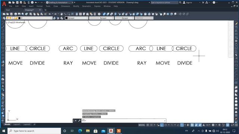Toggle ortho mode in the status bar
239x134 pixels.
[x=162, y=125]
